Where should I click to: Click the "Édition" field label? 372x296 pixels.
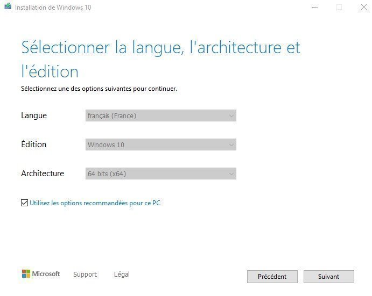click(x=34, y=145)
